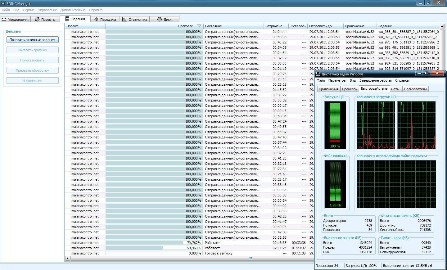Click the disk pie icon on the Диск tab
Image resolution: width=447 pixels, height=270 pixels.
coord(160,19)
